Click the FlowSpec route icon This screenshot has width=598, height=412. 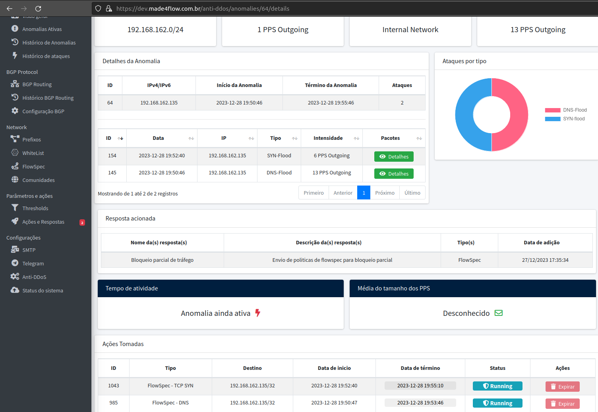15,166
